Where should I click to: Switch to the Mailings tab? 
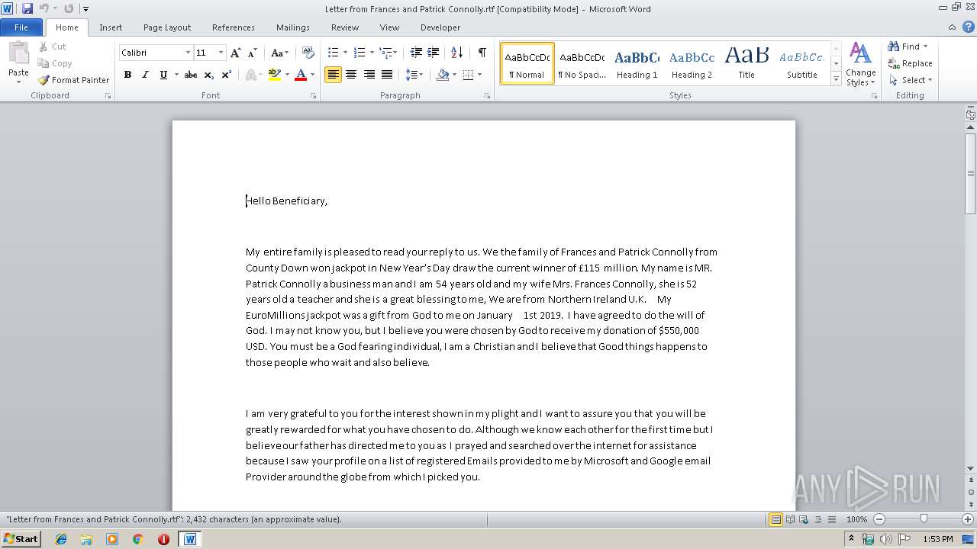point(293,27)
